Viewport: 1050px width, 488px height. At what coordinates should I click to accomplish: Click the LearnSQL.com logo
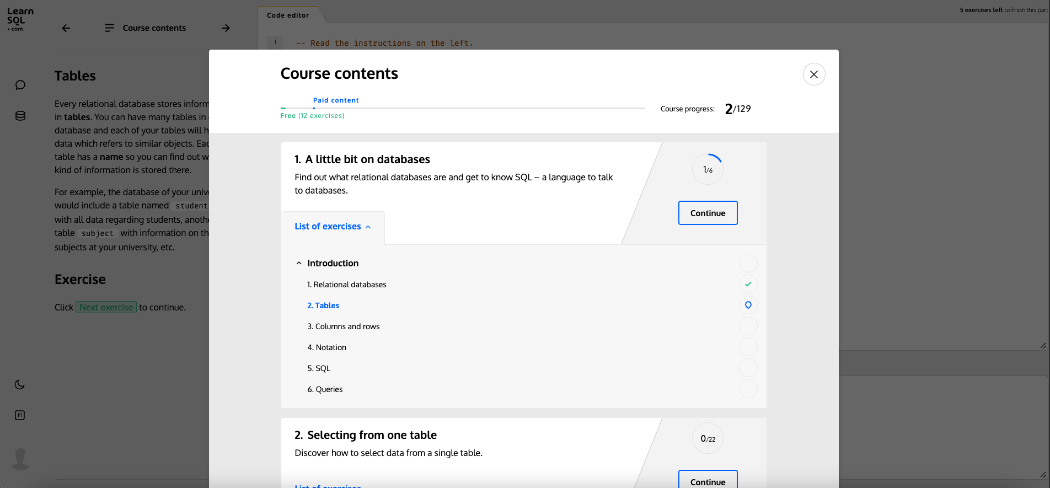[x=20, y=19]
